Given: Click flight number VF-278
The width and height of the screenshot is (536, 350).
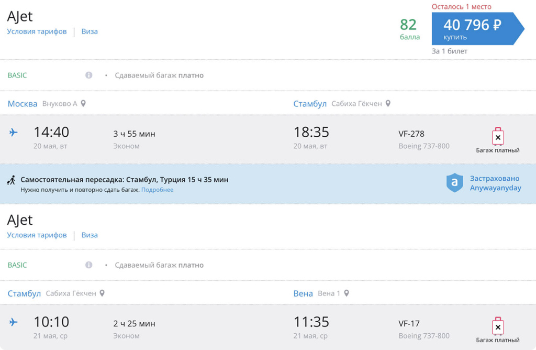Looking at the screenshot, I should click(x=411, y=134).
